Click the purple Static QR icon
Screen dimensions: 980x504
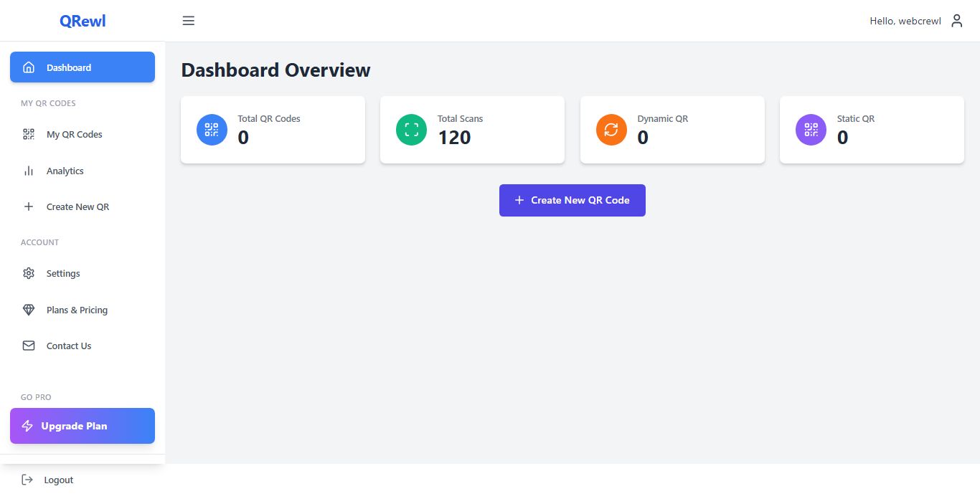[811, 130]
